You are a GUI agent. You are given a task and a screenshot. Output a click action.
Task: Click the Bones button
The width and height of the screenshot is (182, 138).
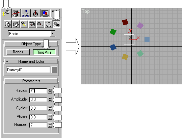pos(18,52)
